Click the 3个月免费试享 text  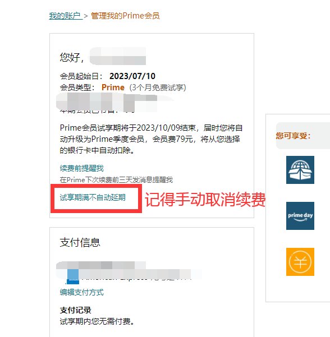pyautogui.click(x=158, y=87)
